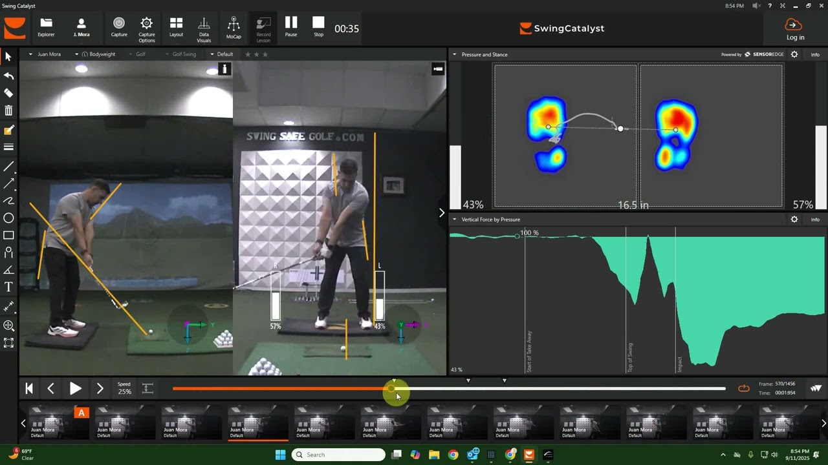Open Capture Options gear
Image resolution: width=828 pixels, height=465 pixels.
(147, 30)
